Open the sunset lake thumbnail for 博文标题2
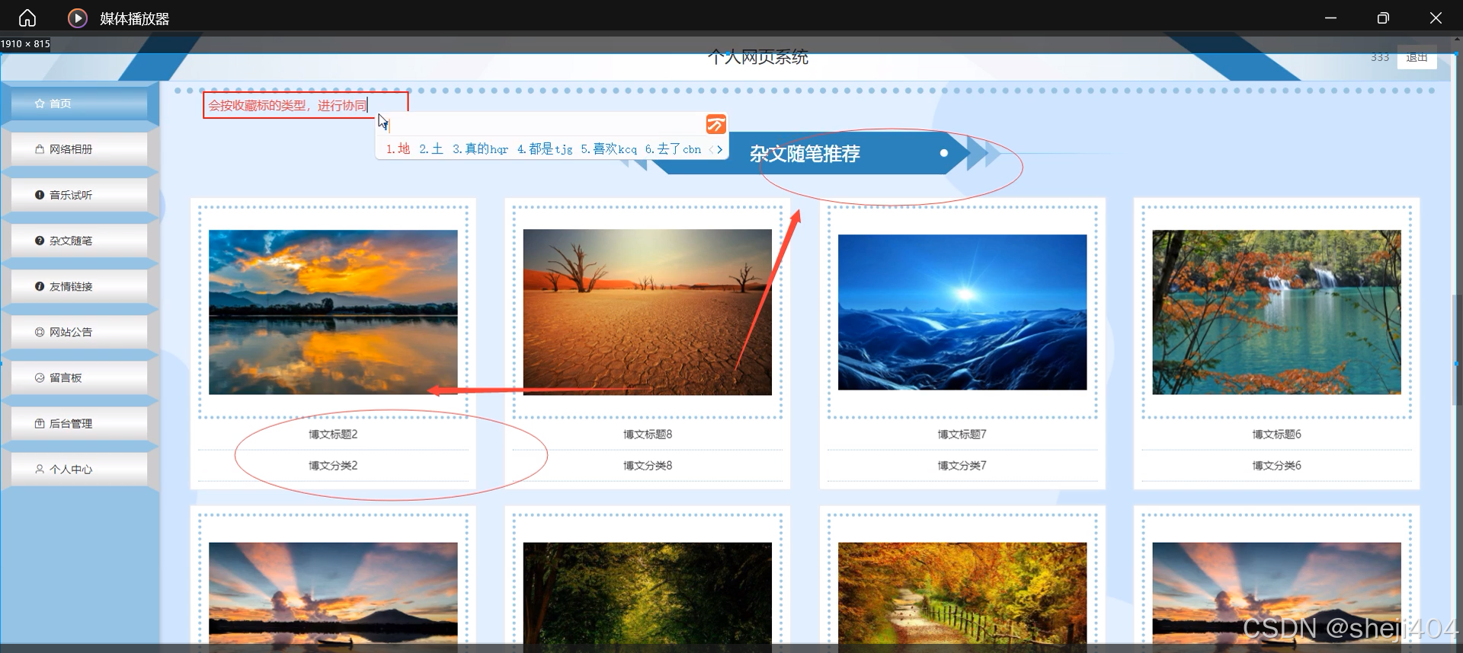This screenshot has height=653, width=1463. coord(333,312)
